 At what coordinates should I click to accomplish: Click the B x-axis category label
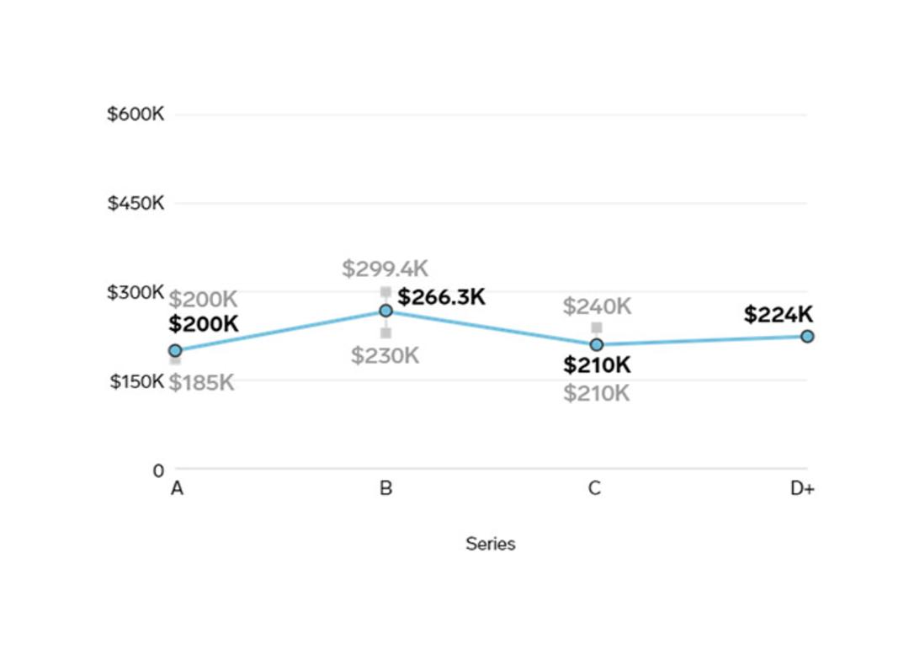click(x=386, y=489)
